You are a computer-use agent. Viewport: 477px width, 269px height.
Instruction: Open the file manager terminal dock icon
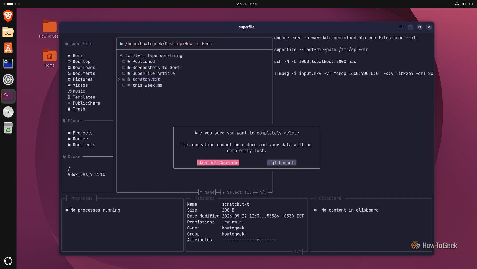tap(8, 32)
